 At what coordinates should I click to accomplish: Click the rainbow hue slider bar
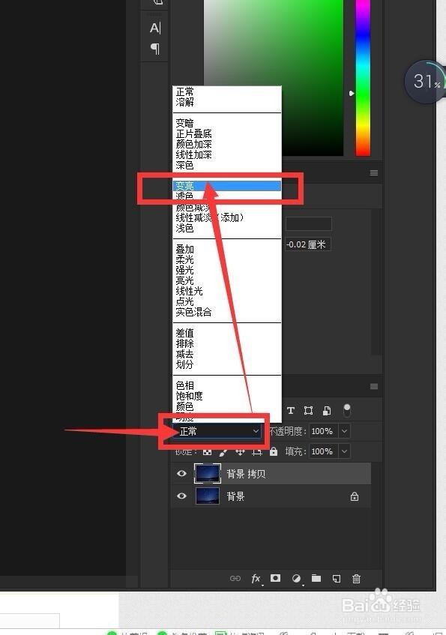[x=363, y=78]
